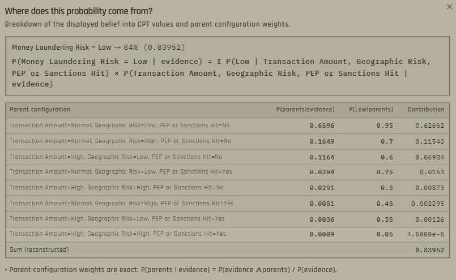The image size is (456, 280).
Task: Click the Contribution column header
Action: point(426,110)
